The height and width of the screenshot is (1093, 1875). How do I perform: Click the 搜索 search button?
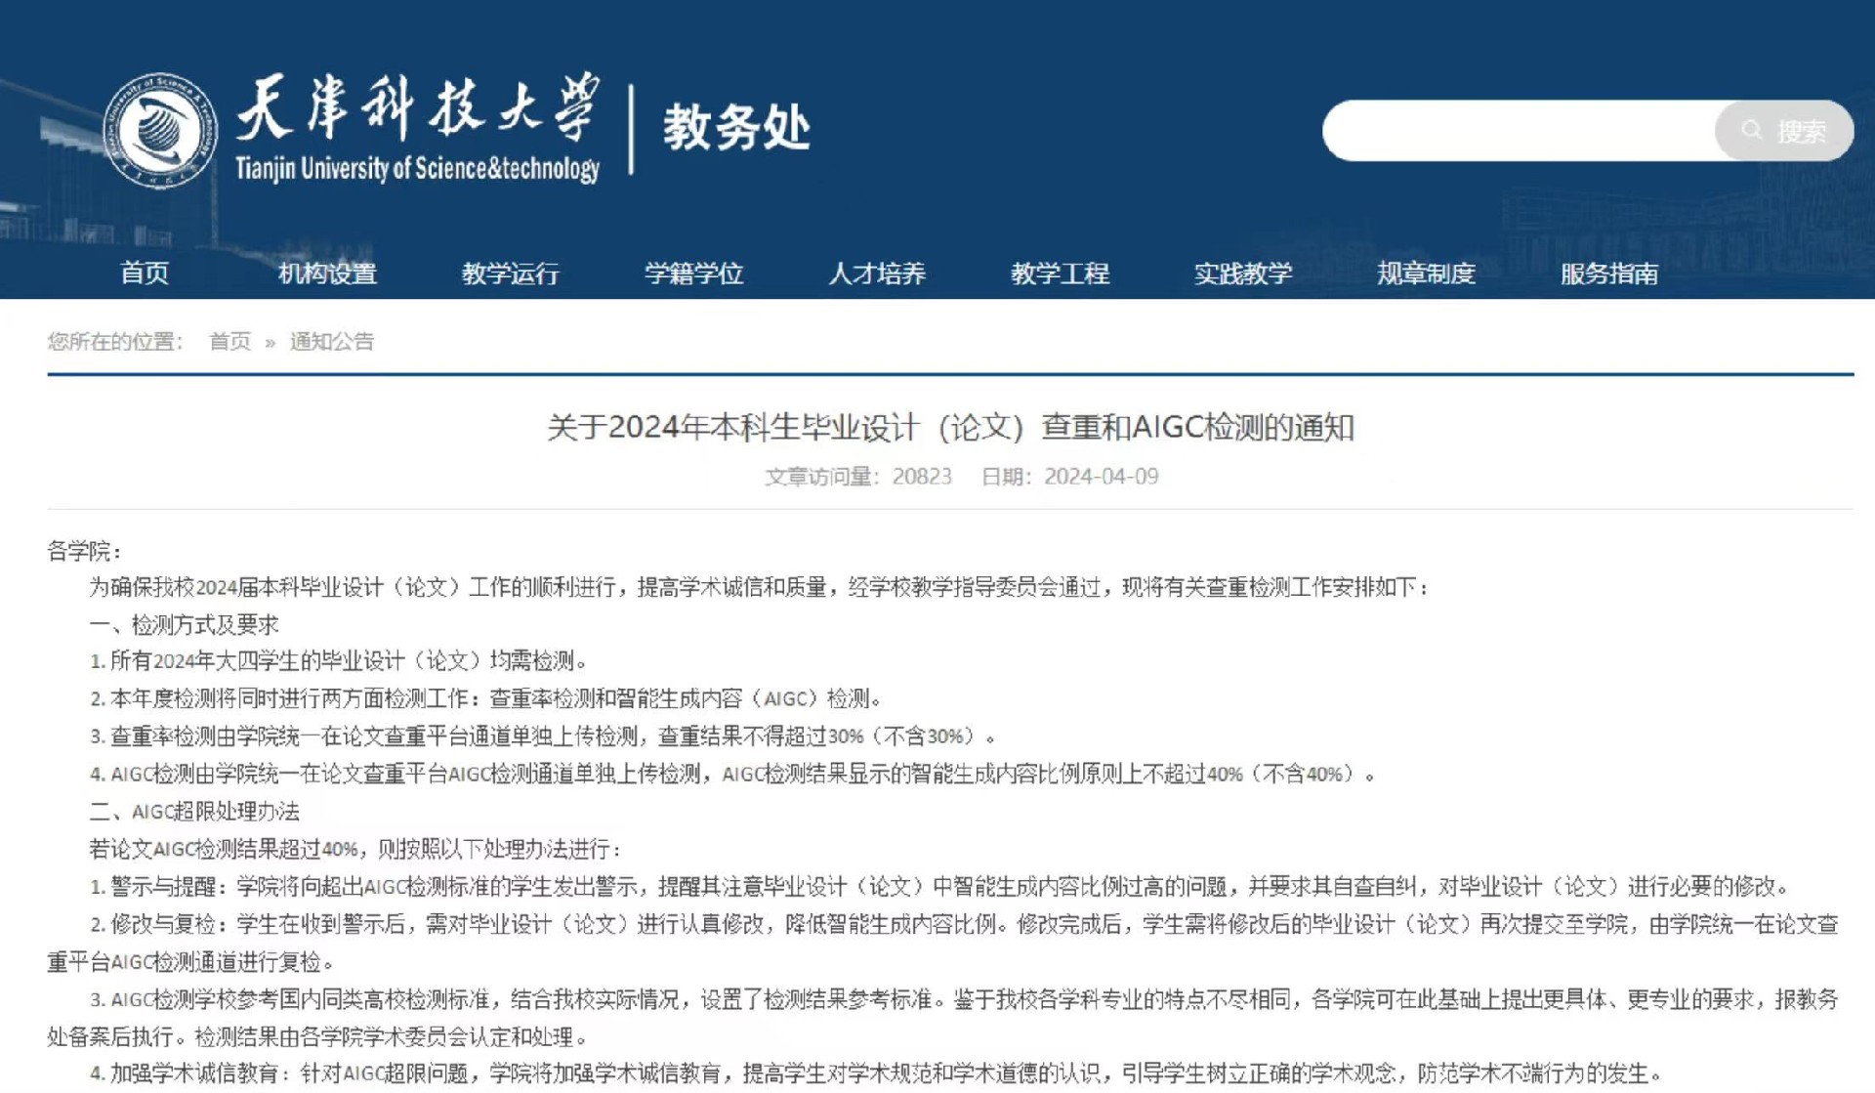1784,130
